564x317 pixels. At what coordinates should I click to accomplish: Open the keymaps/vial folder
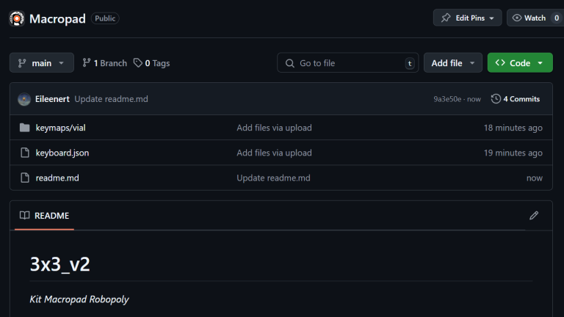click(x=61, y=128)
